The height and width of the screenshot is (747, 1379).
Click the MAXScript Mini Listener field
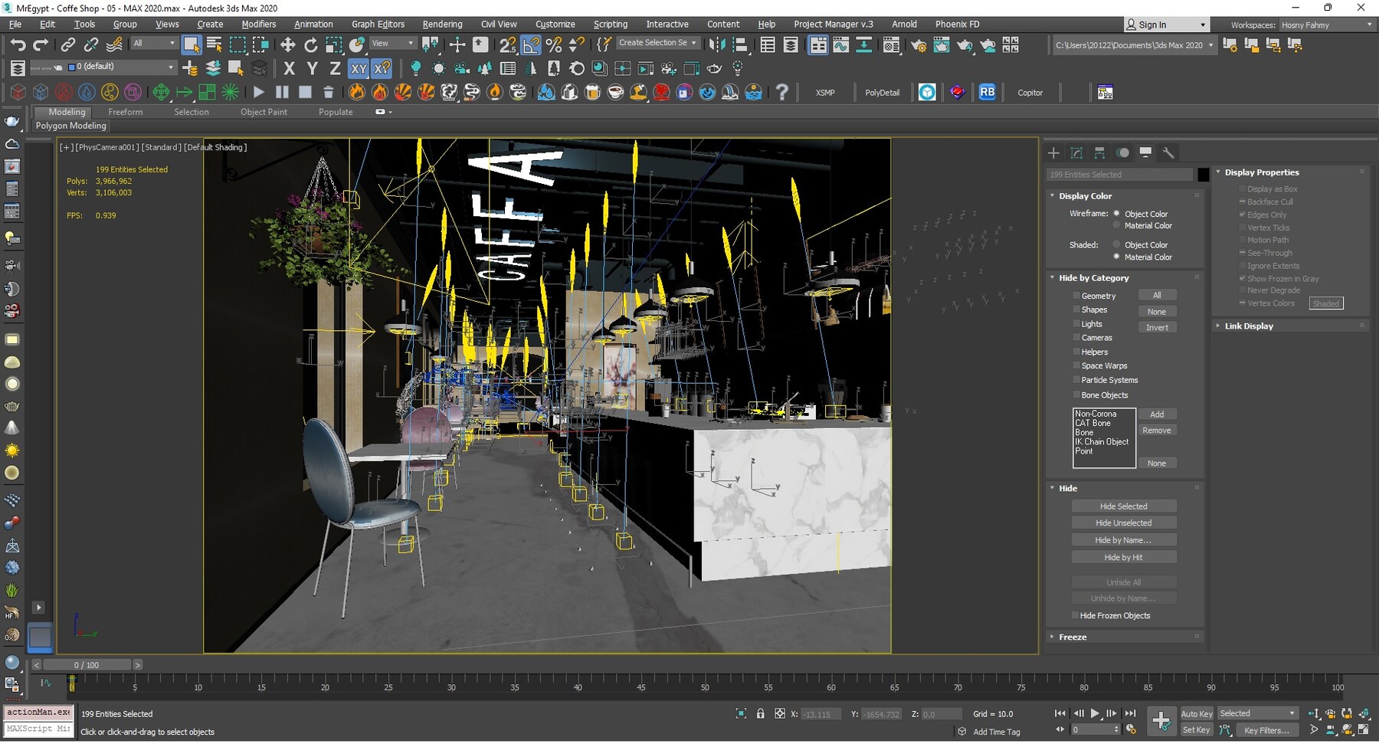point(38,729)
